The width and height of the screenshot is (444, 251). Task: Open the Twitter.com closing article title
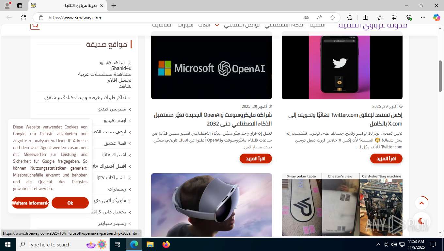[x=345, y=119]
